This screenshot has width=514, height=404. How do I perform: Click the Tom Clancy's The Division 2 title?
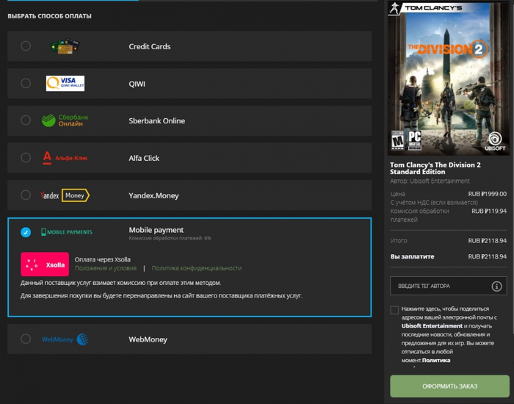coord(435,168)
